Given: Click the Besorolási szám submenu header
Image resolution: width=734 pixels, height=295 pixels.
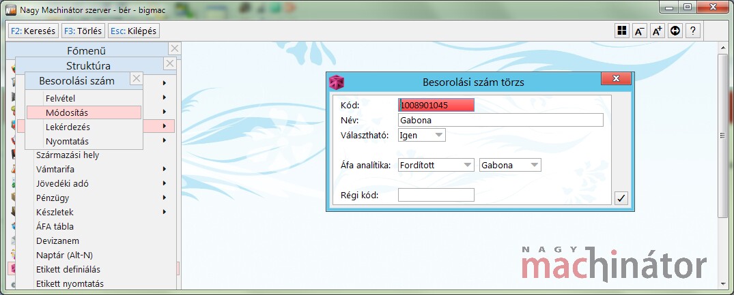Looking at the screenshot, I should pyautogui.click(x=77, y=81).
